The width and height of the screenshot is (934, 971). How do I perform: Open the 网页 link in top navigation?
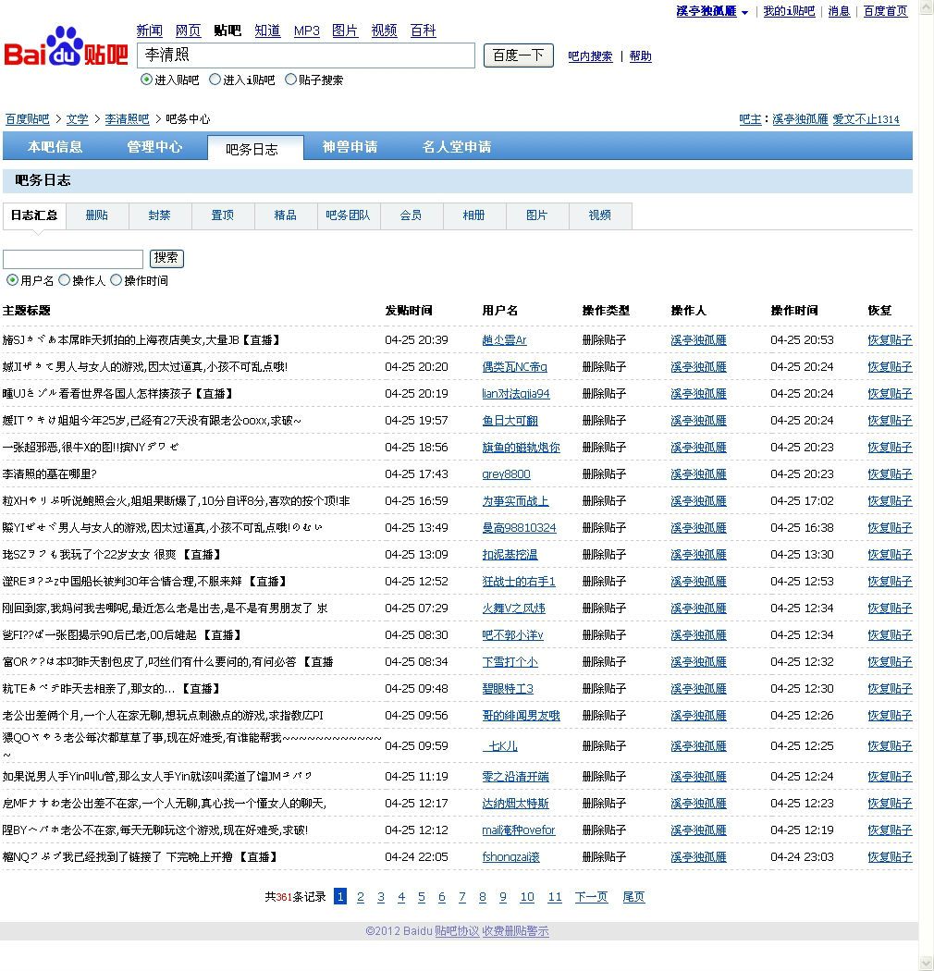[189, 31]
